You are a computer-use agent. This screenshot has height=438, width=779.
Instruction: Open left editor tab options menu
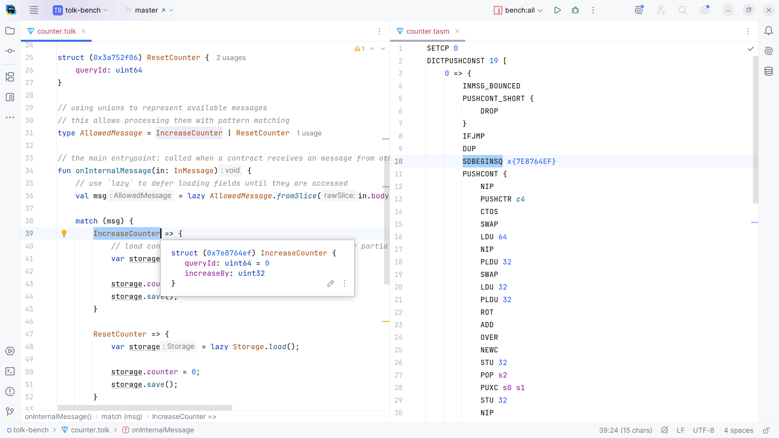click(379, 31)
